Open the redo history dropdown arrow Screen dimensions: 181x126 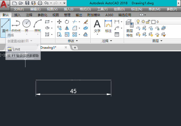tap(60, 3)
